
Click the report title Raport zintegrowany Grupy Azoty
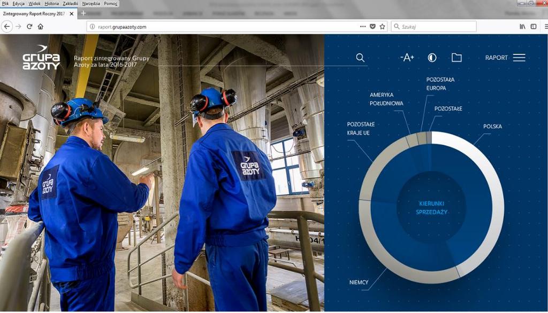[111, 61]
